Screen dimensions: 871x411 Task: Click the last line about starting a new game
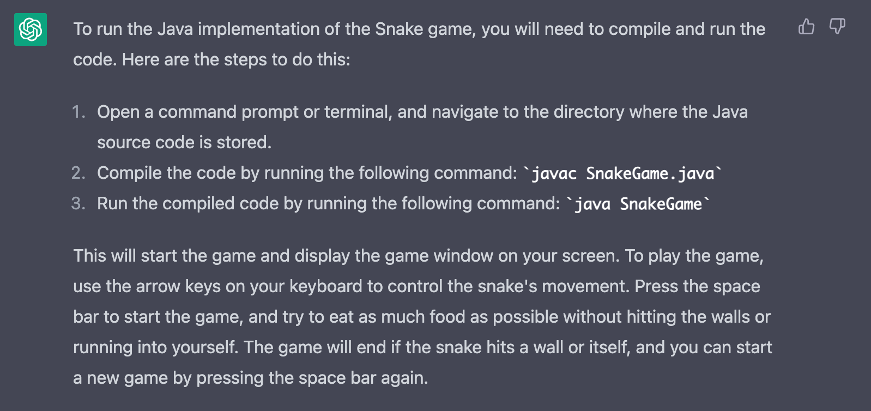coord(251,377)
